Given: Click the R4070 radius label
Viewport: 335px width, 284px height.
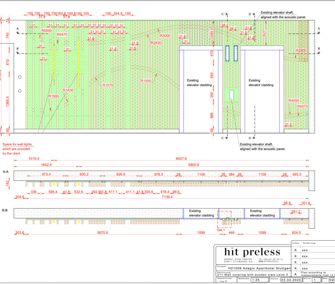Looking at the screenshot, I should click(303, 106).
